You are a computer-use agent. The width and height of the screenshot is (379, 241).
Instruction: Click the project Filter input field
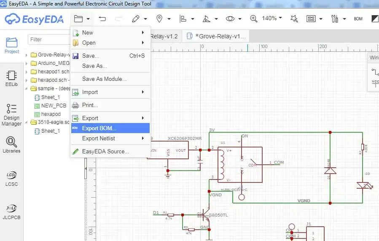[x=50, y=39]
